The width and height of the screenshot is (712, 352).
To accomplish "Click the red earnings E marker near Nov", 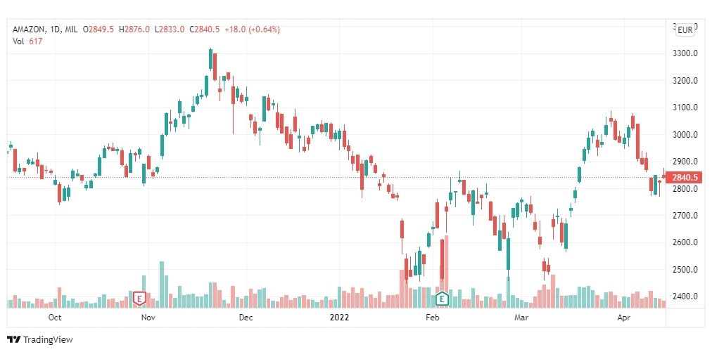I will (x=139, y=299).
